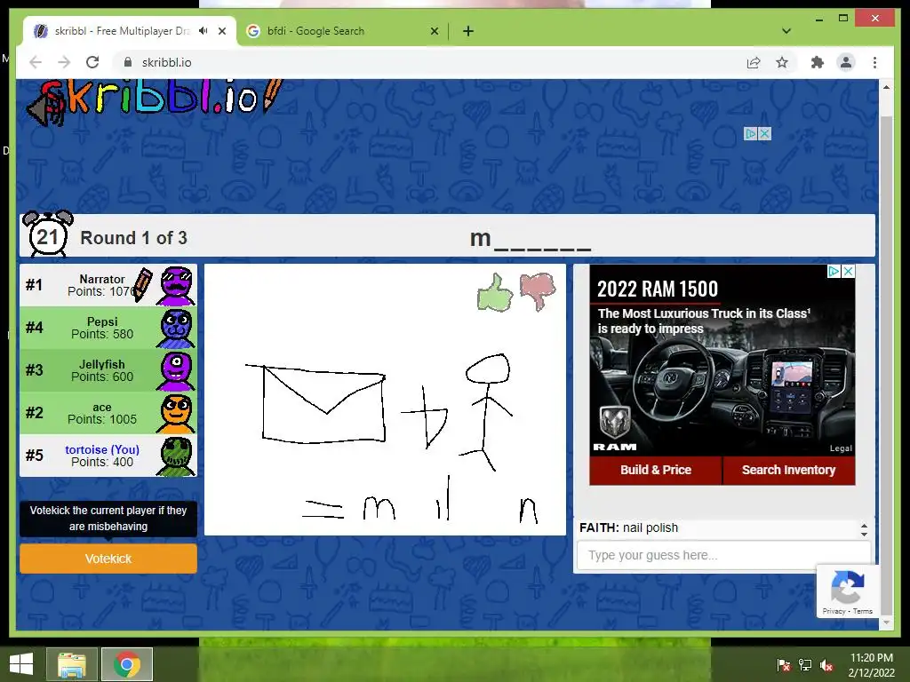The height and width of the screenshot is (682, 910).
Task: Open the Windows Start menu
Action: pos(22,664)
